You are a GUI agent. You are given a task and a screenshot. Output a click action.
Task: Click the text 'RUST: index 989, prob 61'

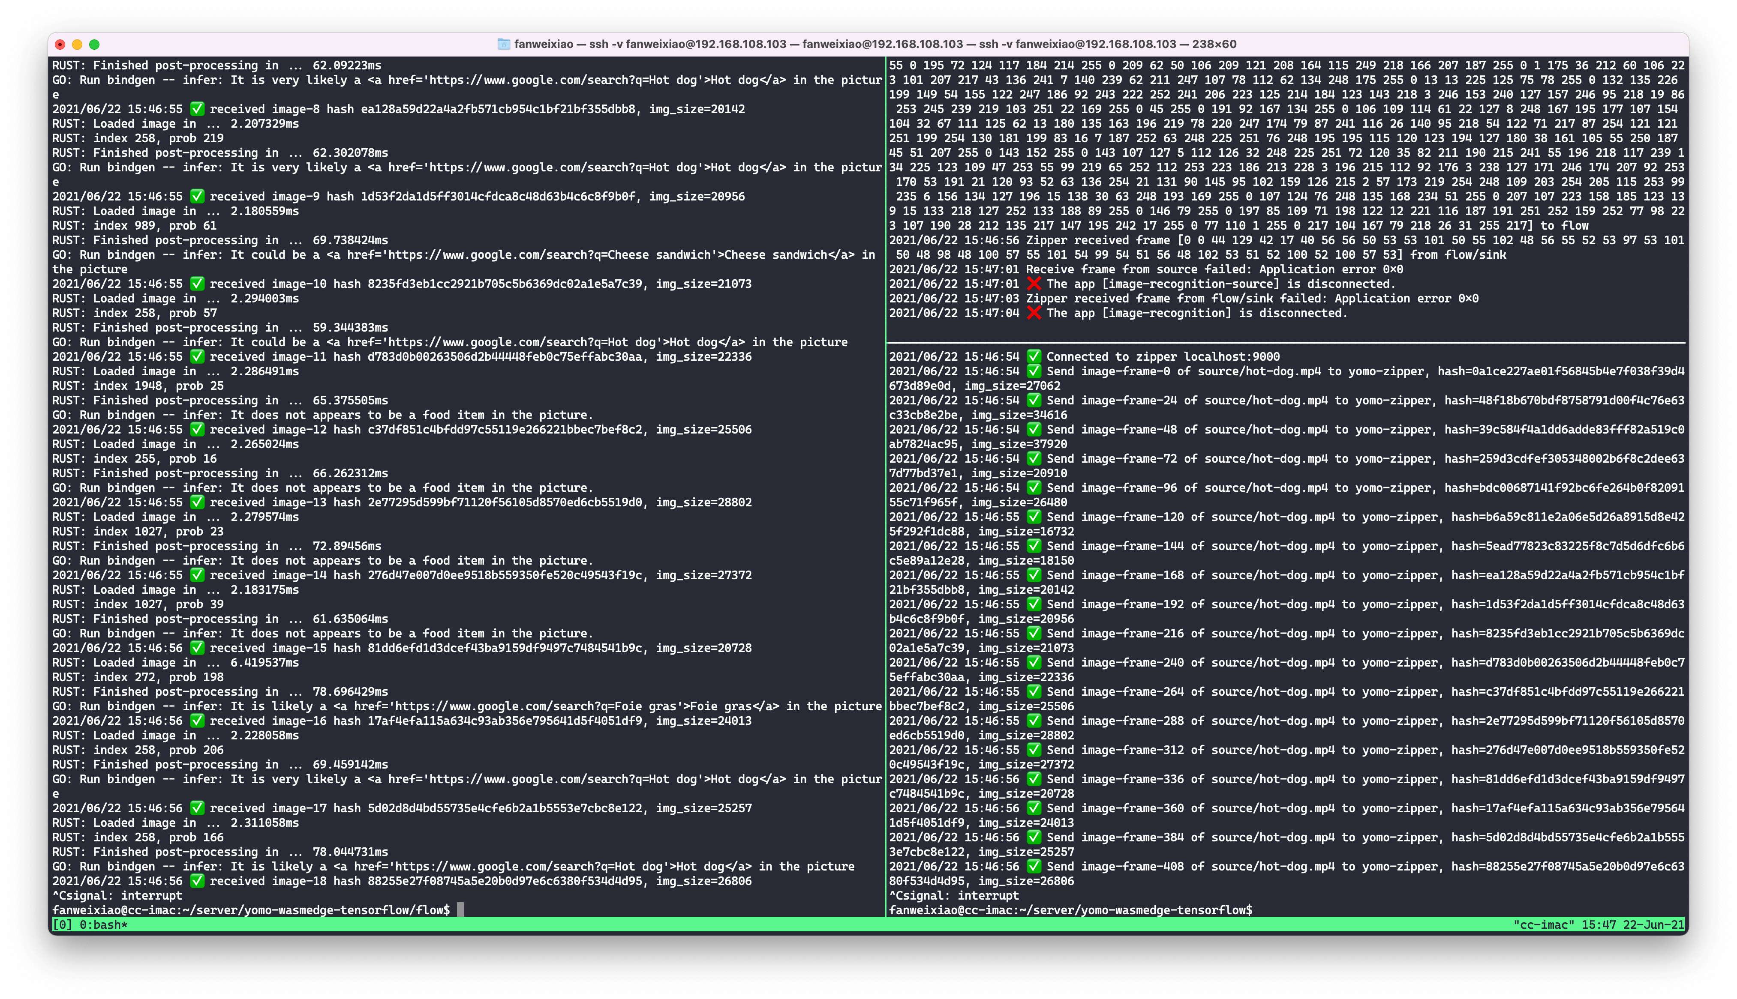coord(135,225)
